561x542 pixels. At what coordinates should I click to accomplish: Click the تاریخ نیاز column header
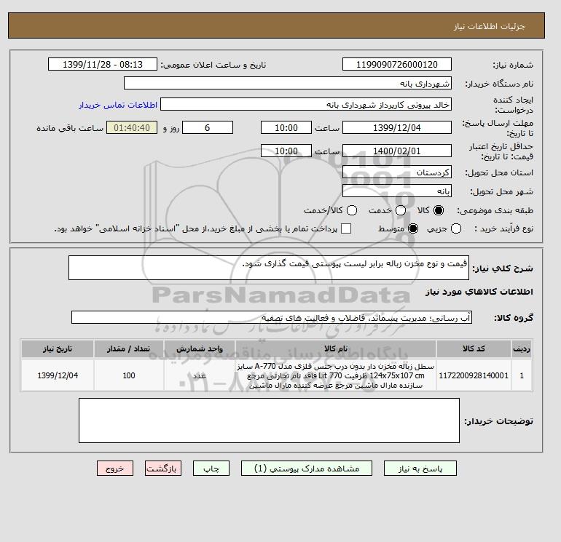click(58, 348)
